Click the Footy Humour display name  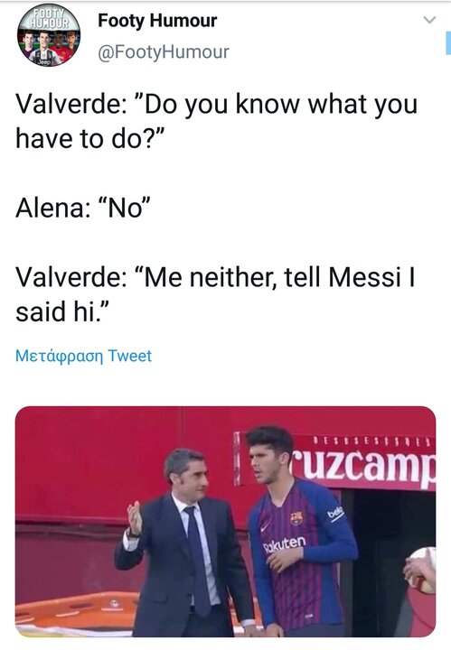pos(157,21)
